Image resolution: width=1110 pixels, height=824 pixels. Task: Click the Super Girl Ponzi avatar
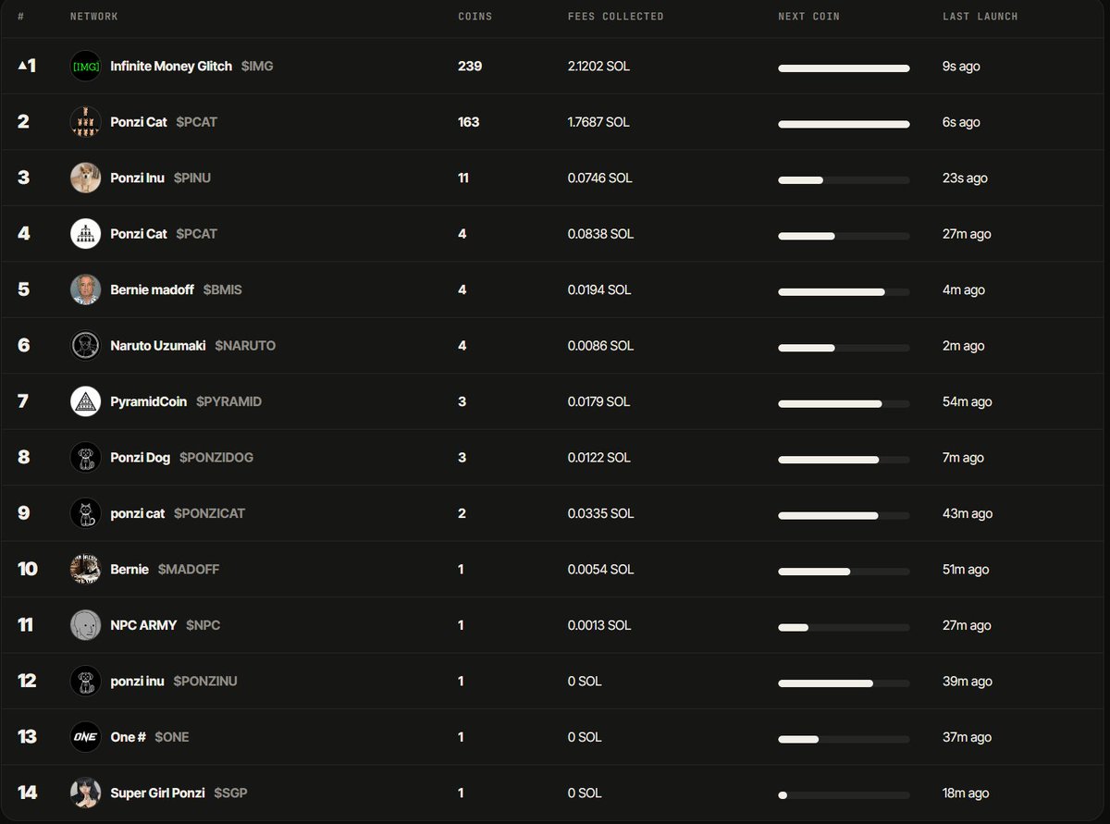pos(85,793)
